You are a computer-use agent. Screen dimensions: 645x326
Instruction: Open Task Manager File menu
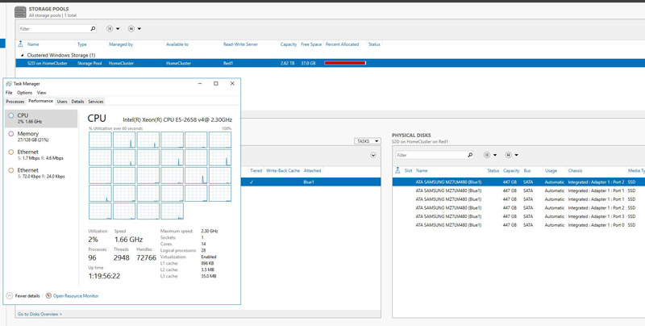click(x=9, y=93)
